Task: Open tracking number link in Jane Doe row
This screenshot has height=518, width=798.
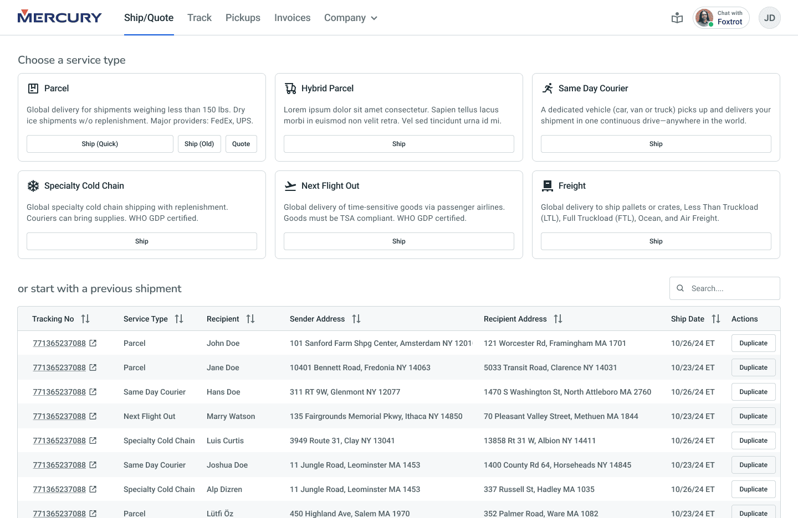Action: coord(59,367)
